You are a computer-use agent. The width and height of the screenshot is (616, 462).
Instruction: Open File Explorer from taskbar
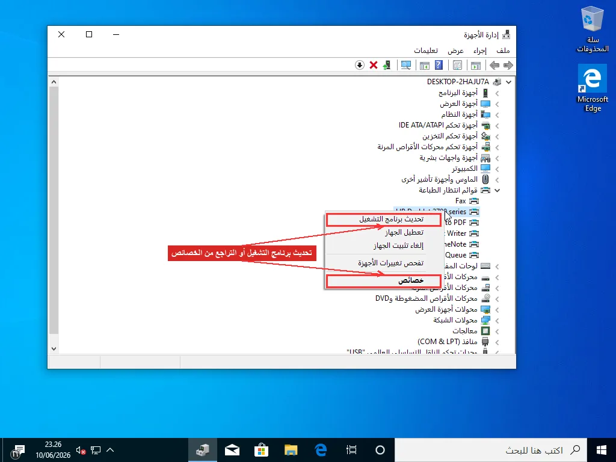coord(291,450)
